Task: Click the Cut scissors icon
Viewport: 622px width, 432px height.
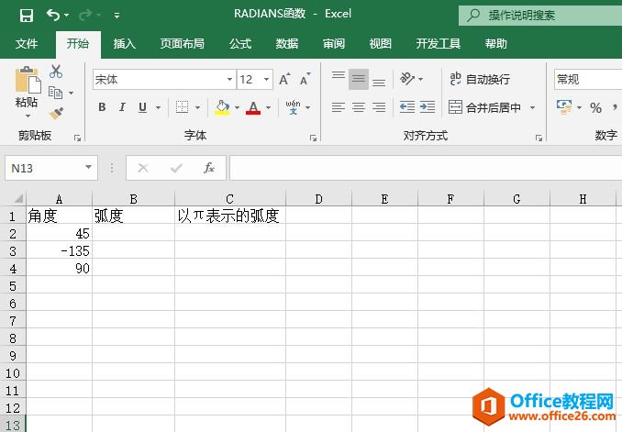Action: click(x=56, y=72)
